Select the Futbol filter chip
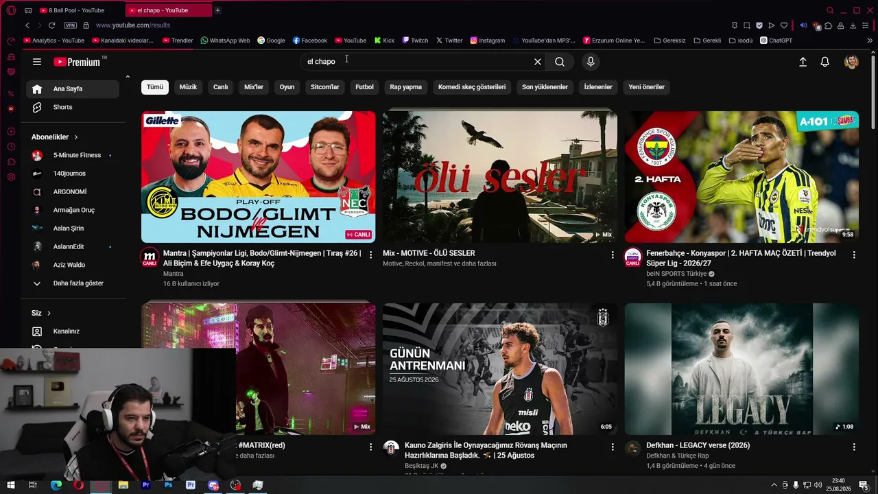 [364, 87]
